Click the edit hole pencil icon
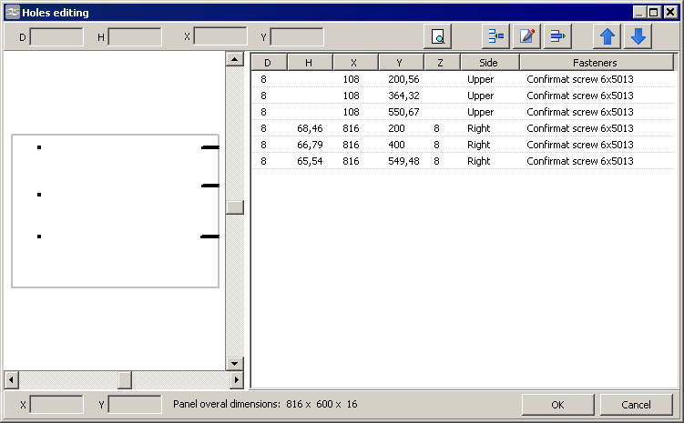Viewport: 684px width, 423px height. (527, 36)
